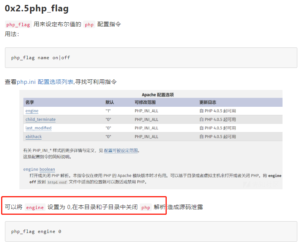The height and width of the screenshot is (247, 300).
Task: Click the 名字 column header
Action: 30,102
